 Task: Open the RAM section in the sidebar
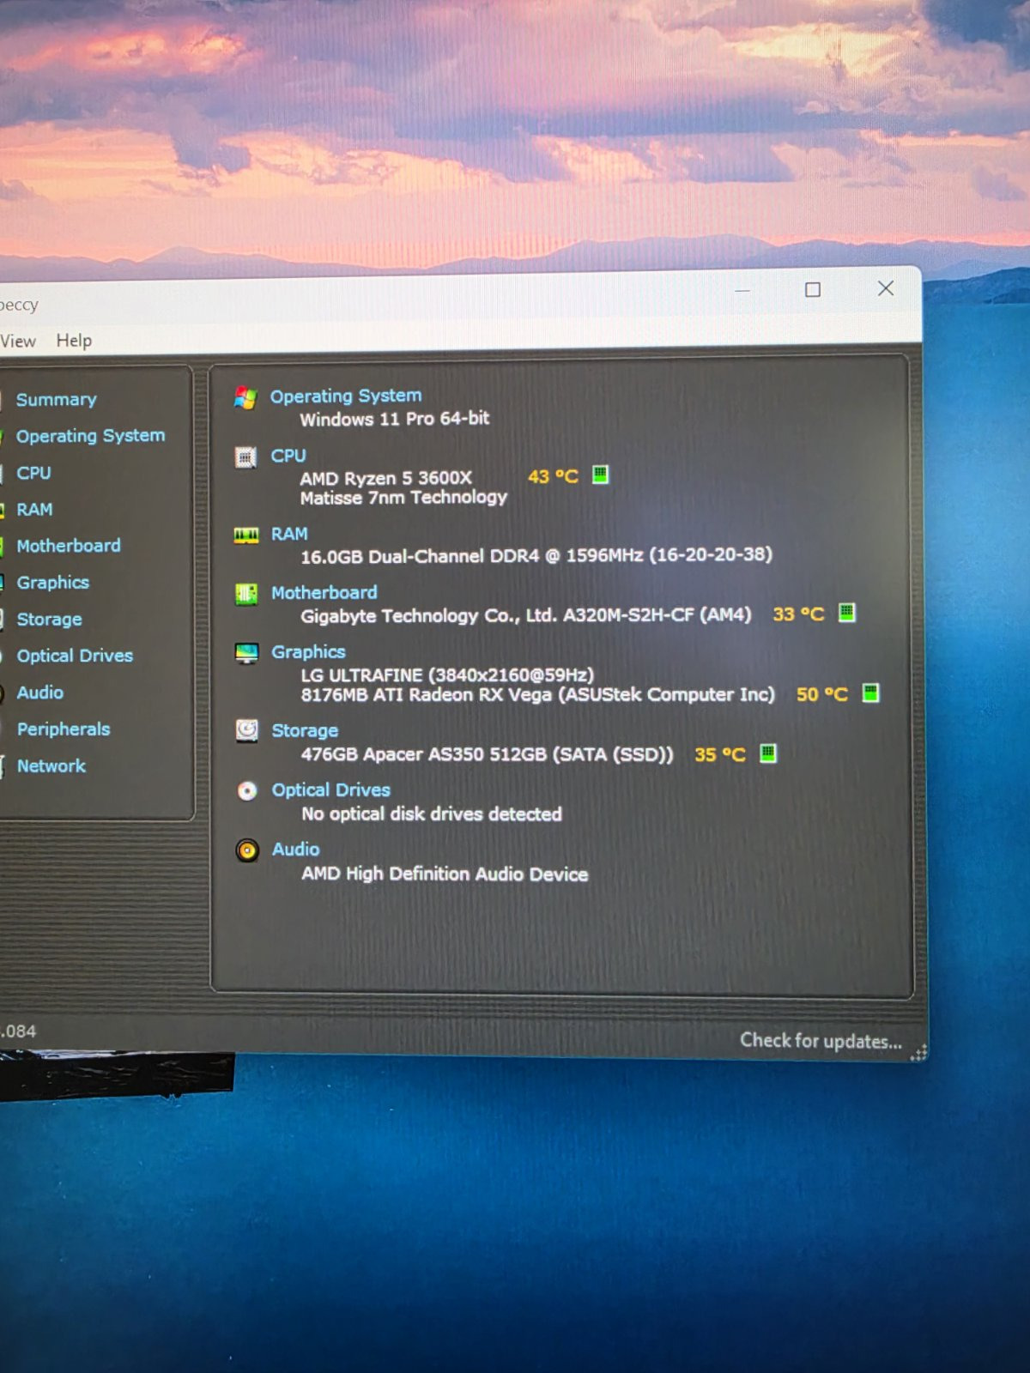[35, 510]
